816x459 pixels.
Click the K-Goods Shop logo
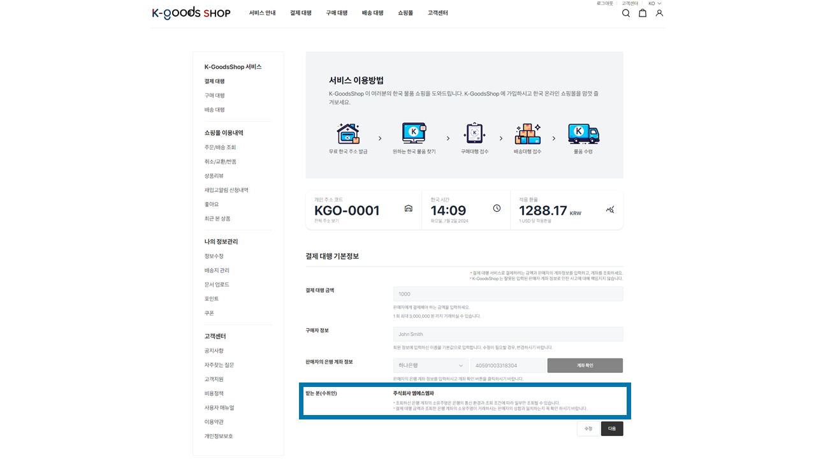(x=191, y=13)
